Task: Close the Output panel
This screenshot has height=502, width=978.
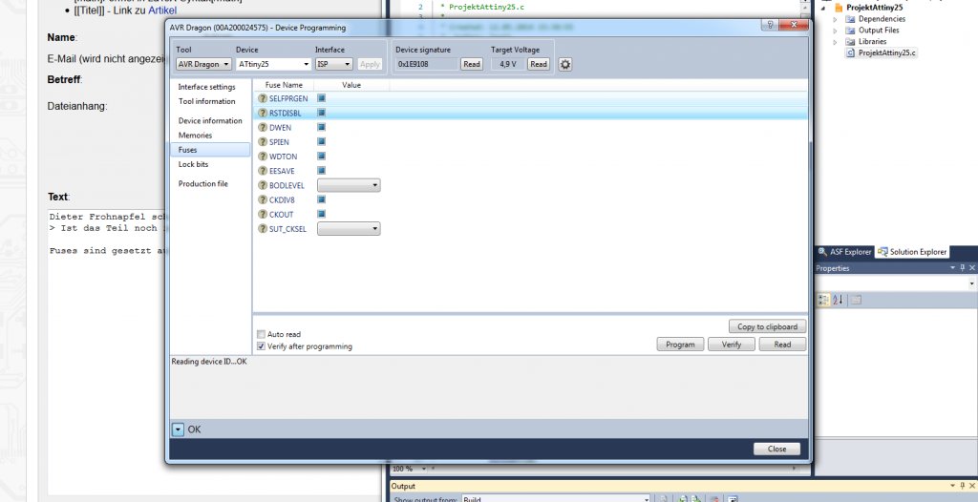Action: [x=971, y=486]
